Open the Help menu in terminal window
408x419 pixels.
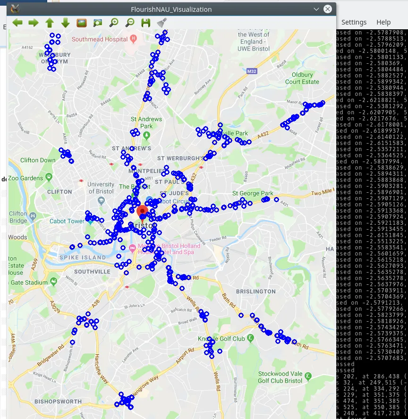(x=383, y=22)
